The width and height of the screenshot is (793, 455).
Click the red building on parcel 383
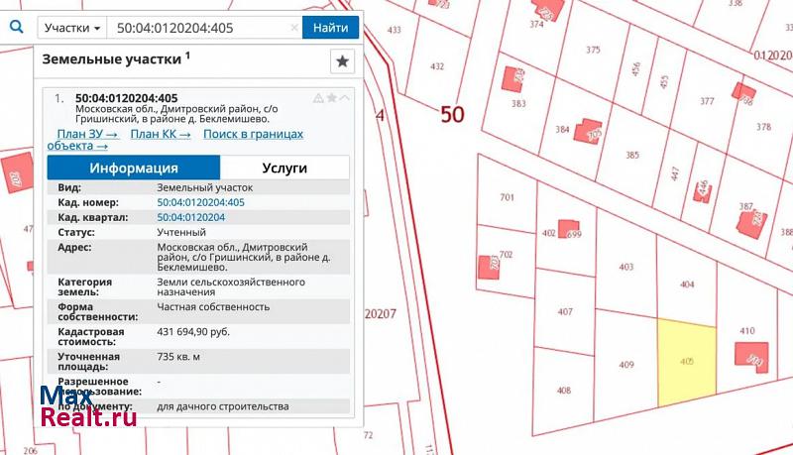(513, 77)
